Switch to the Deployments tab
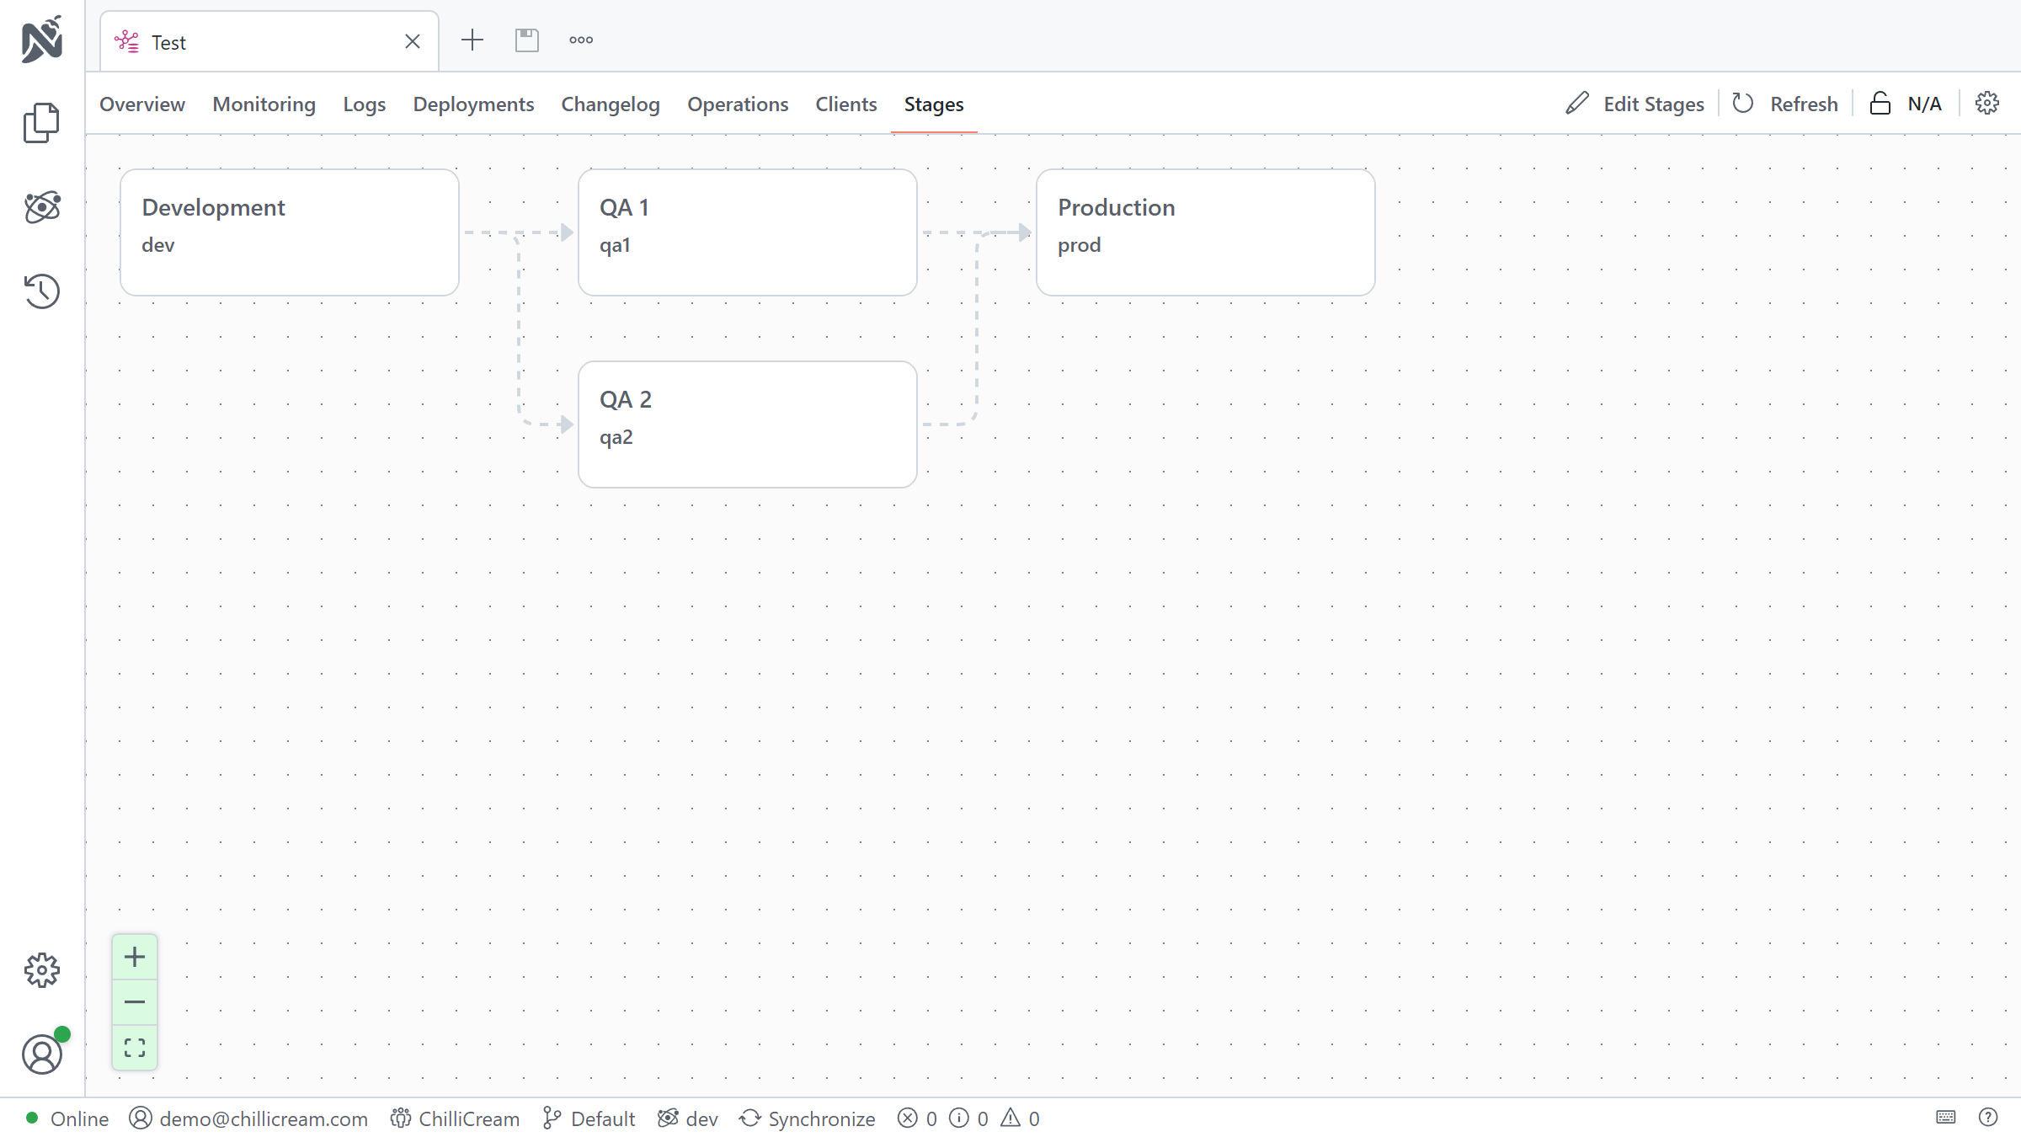The width and height of the screenshot is (2021, 1137). click(x=473, y=104)
